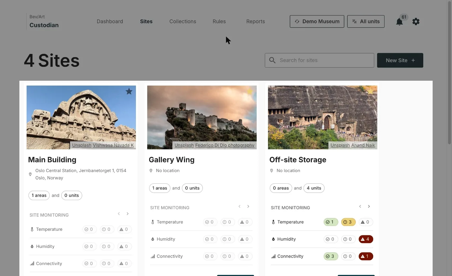
Task: Follow Federico Di Dio photography link
Action: point(225,145)
